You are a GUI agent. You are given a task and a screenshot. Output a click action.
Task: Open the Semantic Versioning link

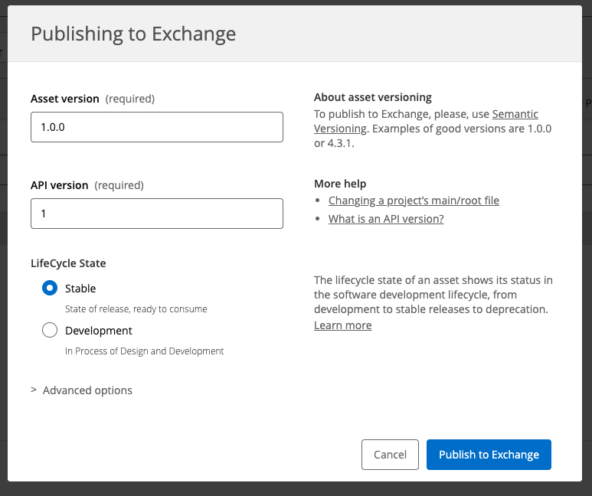coord(515,114)
